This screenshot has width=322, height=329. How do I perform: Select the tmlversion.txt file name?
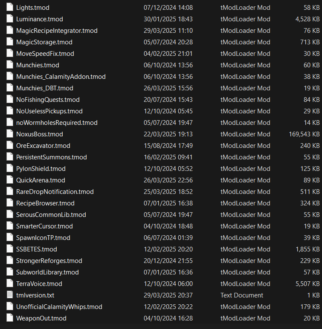click(35, 295)
